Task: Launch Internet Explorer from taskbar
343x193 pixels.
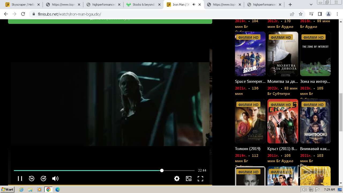Action: (21, 190)
